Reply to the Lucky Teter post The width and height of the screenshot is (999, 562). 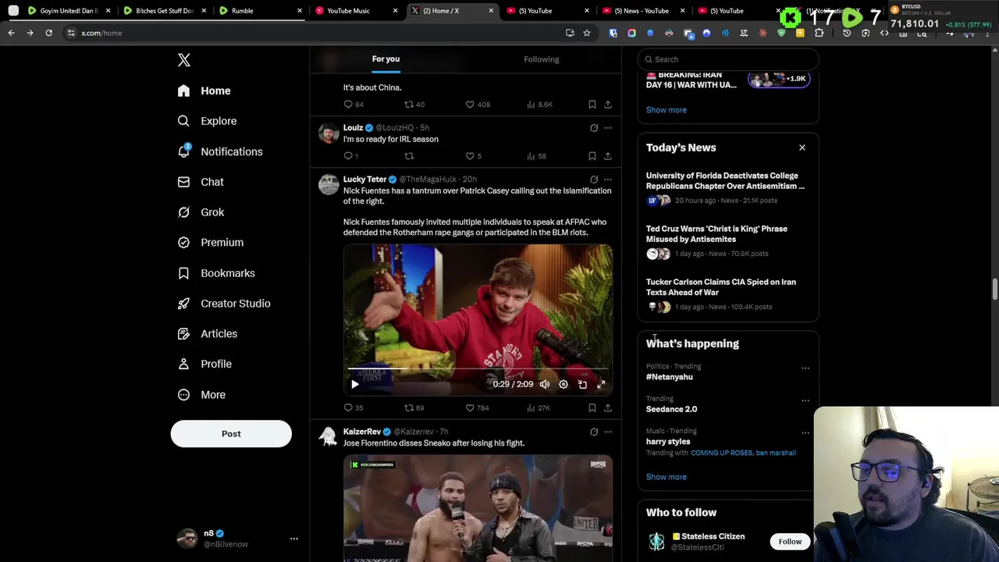click(x=354, y=407)
